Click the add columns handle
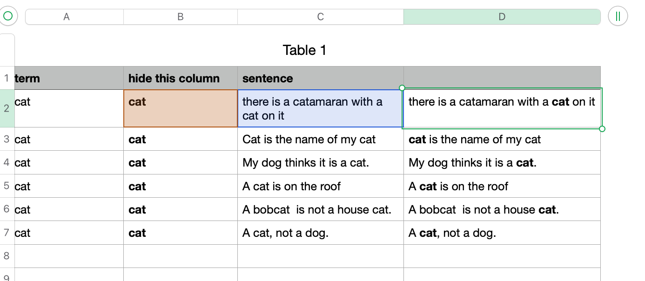 618,16
